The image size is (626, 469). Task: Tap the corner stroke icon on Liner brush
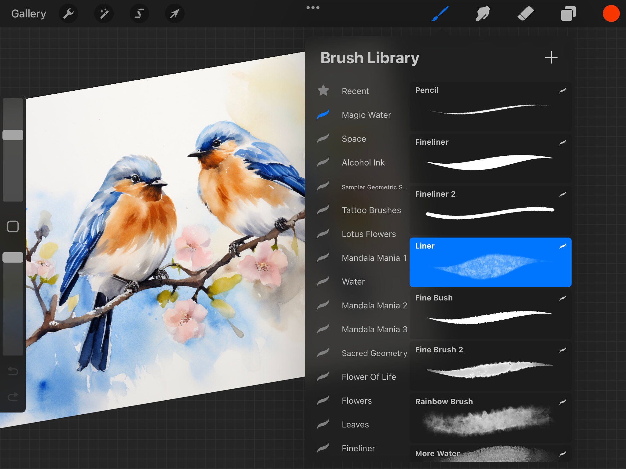[563, 246]
